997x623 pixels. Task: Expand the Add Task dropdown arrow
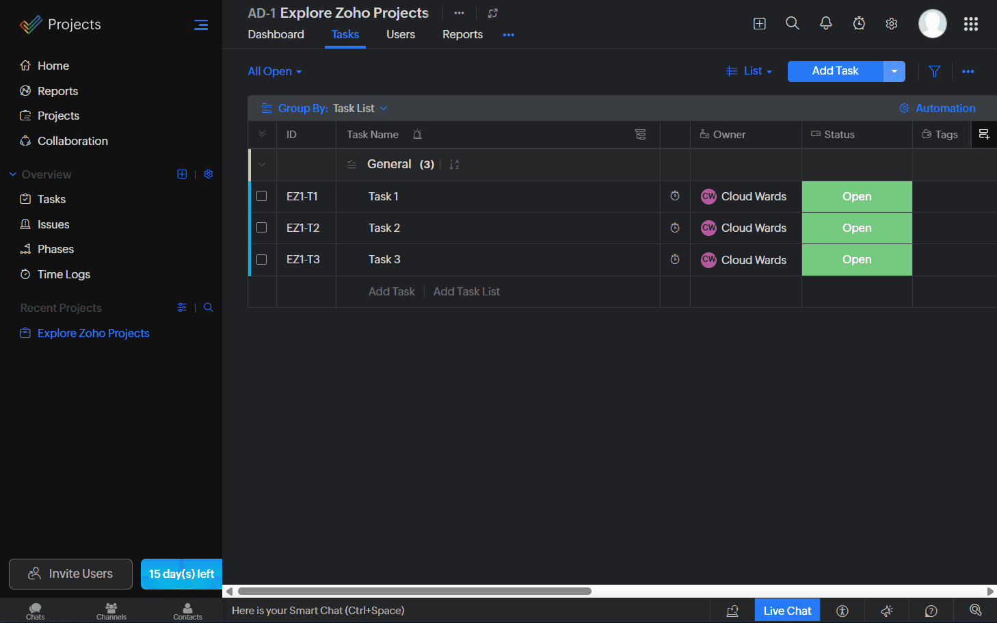tap(894, 71)
